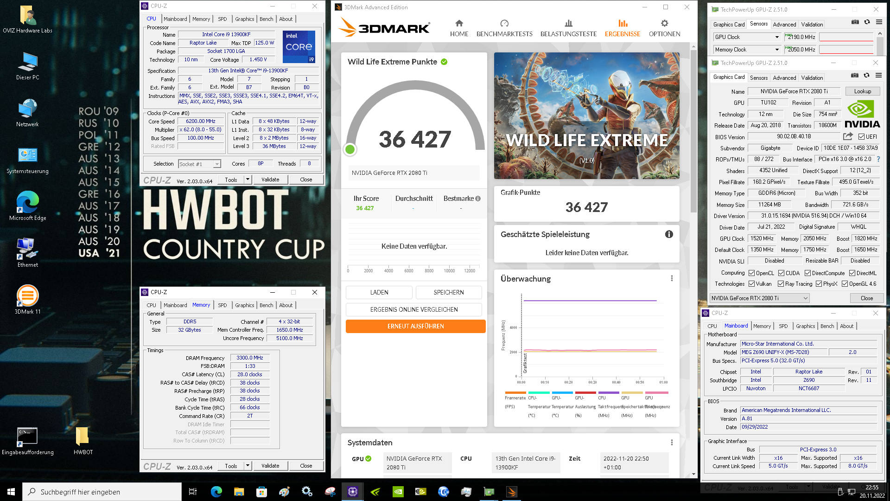890x501 pixels.
Task: Toggle OpenGL 4.6 checkbox in GPU-Z
Action: [845, 284]
